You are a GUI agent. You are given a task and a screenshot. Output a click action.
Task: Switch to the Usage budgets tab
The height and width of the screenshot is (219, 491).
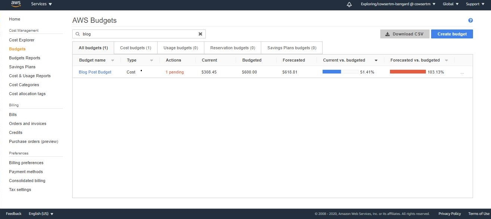[x=181, y=48]
